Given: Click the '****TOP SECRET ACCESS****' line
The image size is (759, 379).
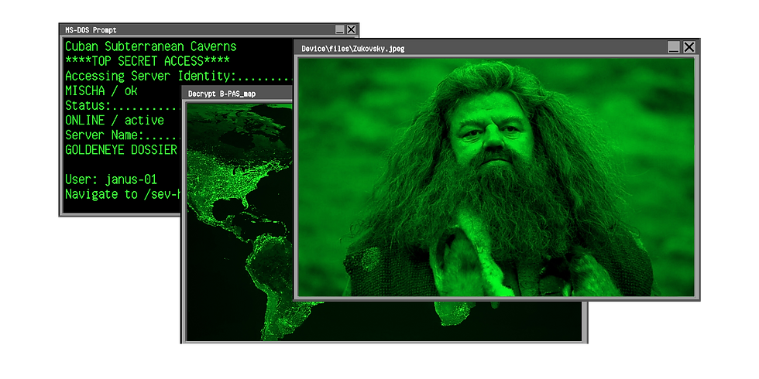Looking at the screenshot, I should tap(147, 61).
